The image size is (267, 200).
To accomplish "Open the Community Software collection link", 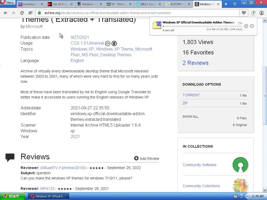I will [x=199, y=165].
